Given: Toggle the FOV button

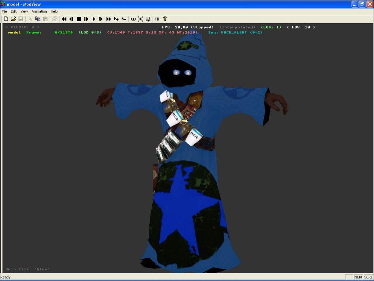Looking at the screenshot, I should 157,19.
